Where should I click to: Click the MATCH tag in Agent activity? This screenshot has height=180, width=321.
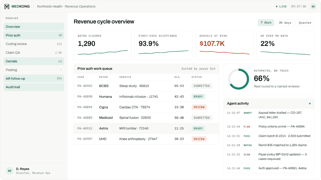tap(248, 145)
